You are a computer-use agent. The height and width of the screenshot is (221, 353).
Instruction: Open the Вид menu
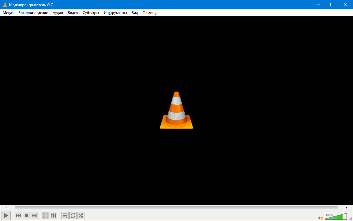135,13
